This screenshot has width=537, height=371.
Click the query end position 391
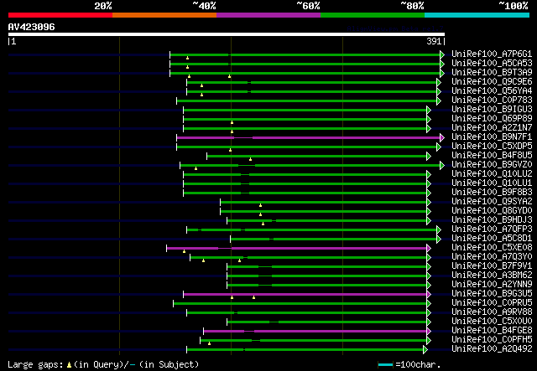point(434,41)
